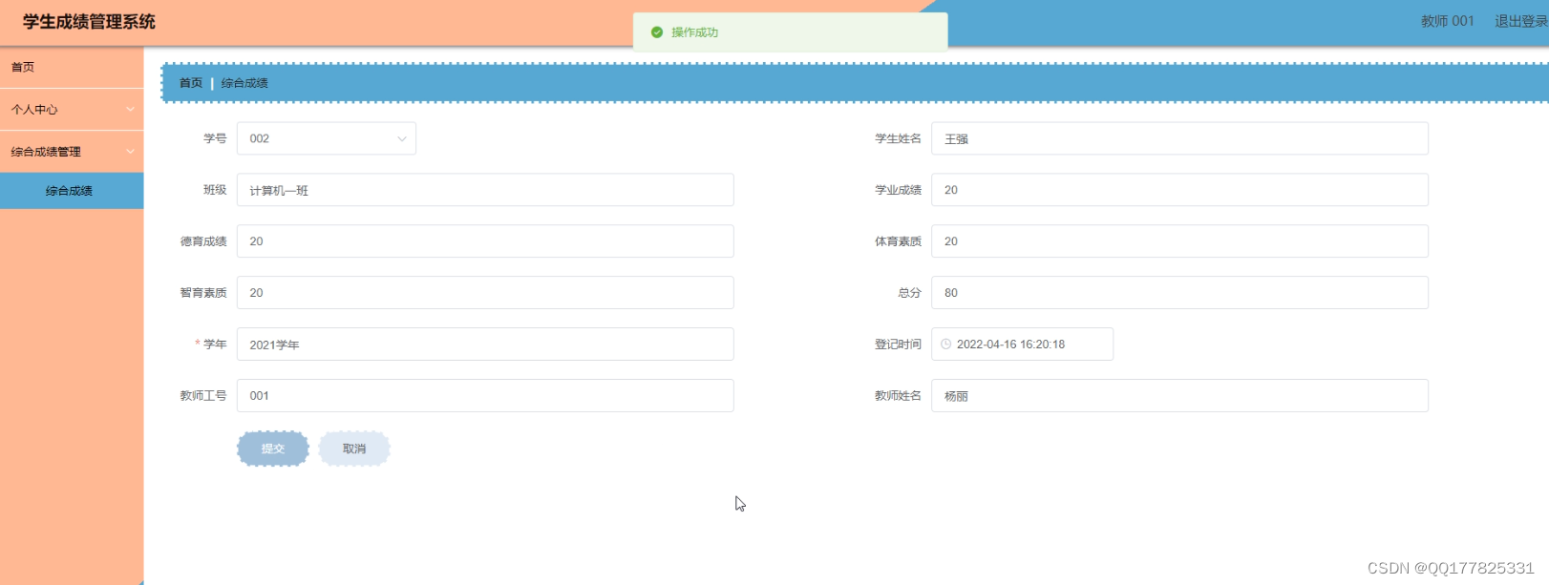Click the clock icon in 登记时间 field
1549x585 pixels.
pos(945,345)
